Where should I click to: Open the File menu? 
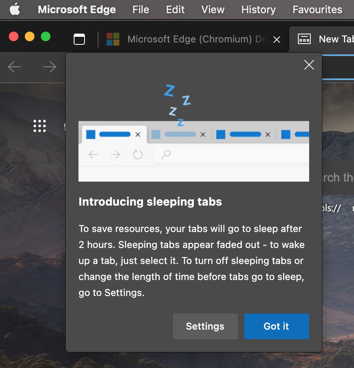[141, 10]
